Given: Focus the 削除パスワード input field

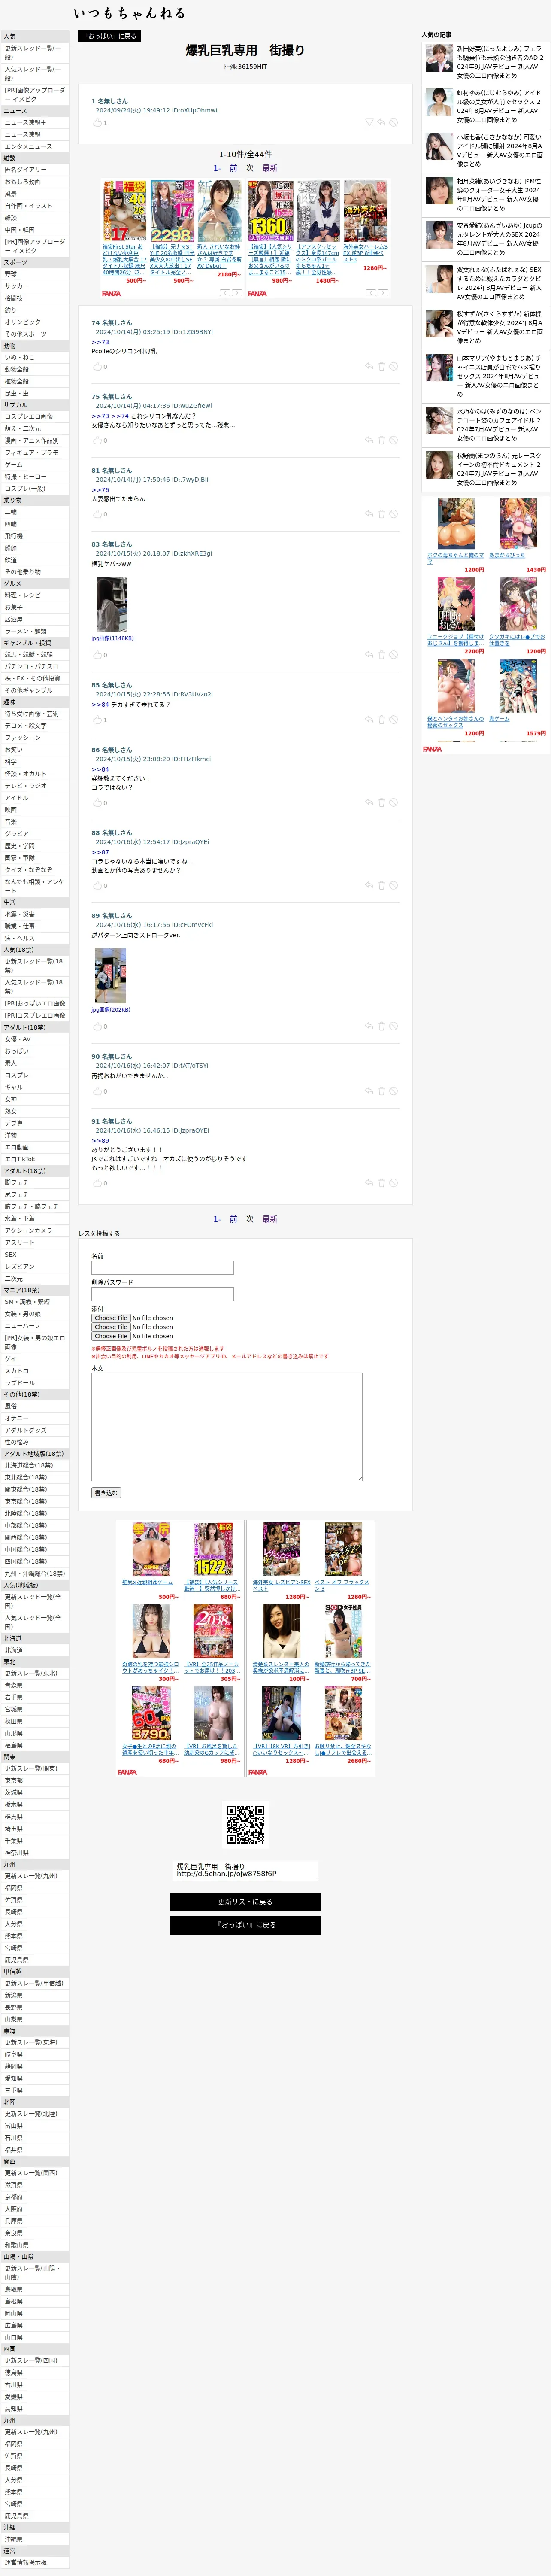Looking at the screenshot, I should (x=162, y=1294).
